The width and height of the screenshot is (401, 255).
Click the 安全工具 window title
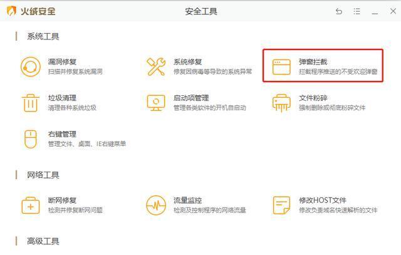tap(201, 11)
